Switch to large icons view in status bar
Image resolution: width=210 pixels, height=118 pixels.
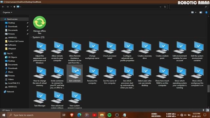(x=208, y=110)
